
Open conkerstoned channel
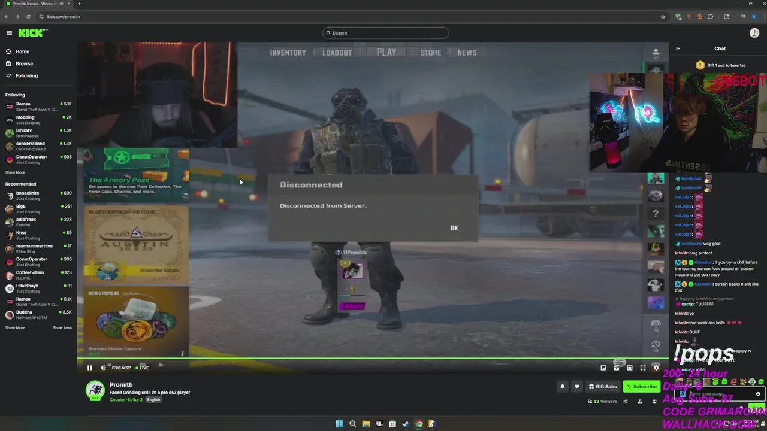click(x=38, y=146)
